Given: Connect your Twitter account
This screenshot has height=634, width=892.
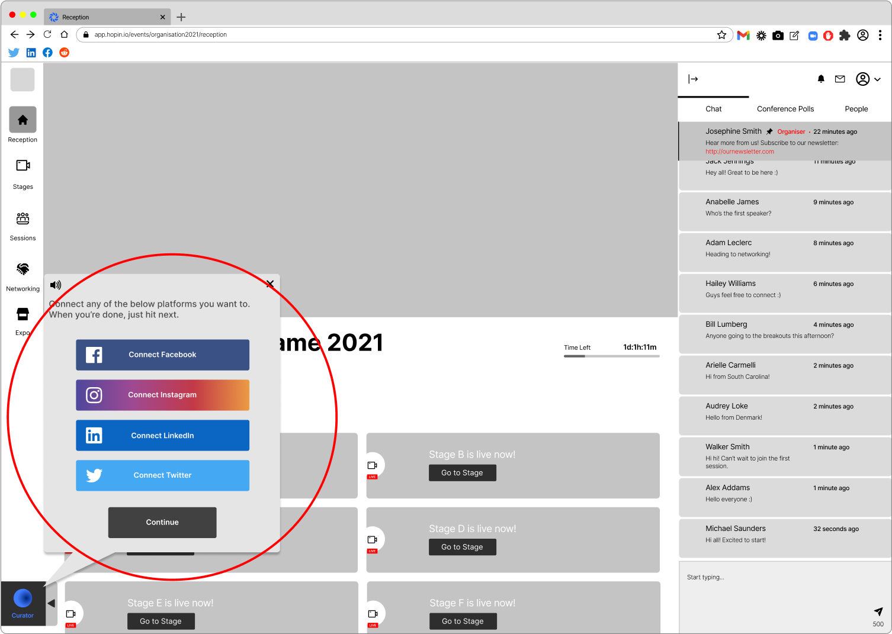Looking at the screenshot, I should (x=162, y=475).
